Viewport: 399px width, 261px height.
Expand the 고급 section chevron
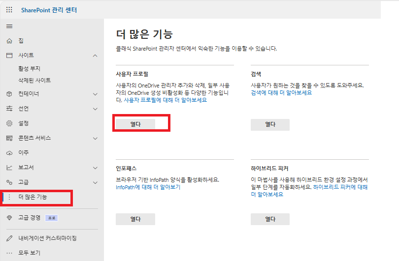(x=95, y=182)
